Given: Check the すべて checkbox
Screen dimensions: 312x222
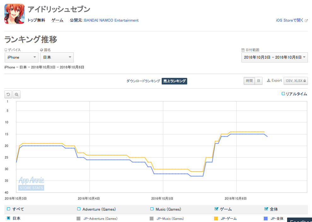Looking at the screenshot, I should point(9,209).
